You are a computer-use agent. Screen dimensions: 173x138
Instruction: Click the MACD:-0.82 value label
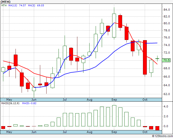click(29, 103)
